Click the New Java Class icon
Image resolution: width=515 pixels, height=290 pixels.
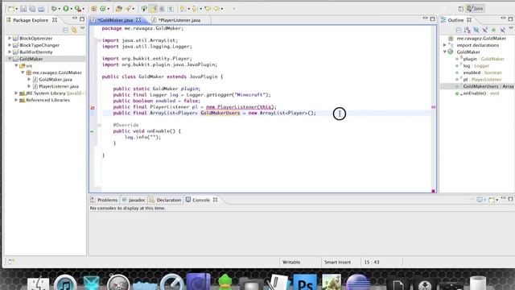(x=103, y=9)
